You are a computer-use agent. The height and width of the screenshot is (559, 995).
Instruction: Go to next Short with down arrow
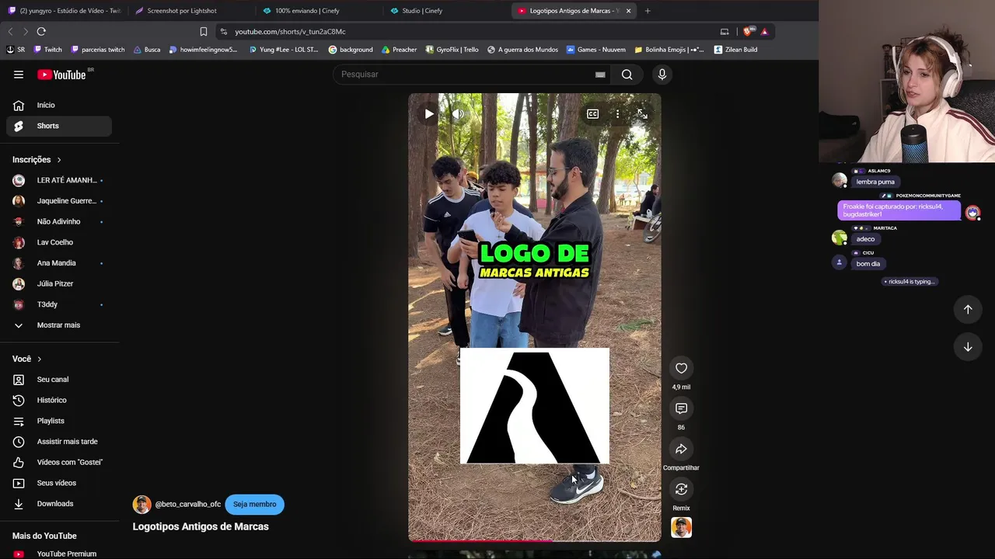click(968, 347)
